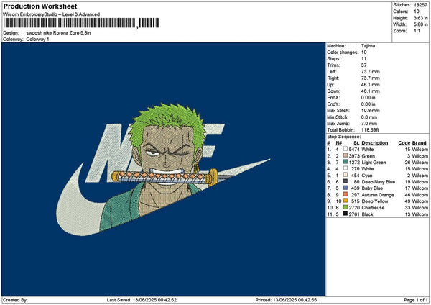Click the Baby Blue color swatch
Viewport: 431px width, 305px height.
point(346,188)
